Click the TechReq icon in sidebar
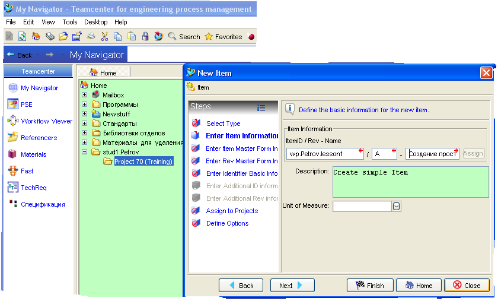Viewport: 498px width, 304px height. coord(12,187)
